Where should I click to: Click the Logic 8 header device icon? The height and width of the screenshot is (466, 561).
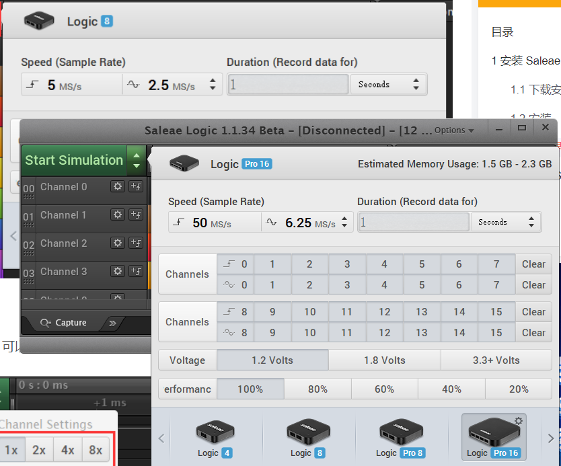click(x=39, y=21)
